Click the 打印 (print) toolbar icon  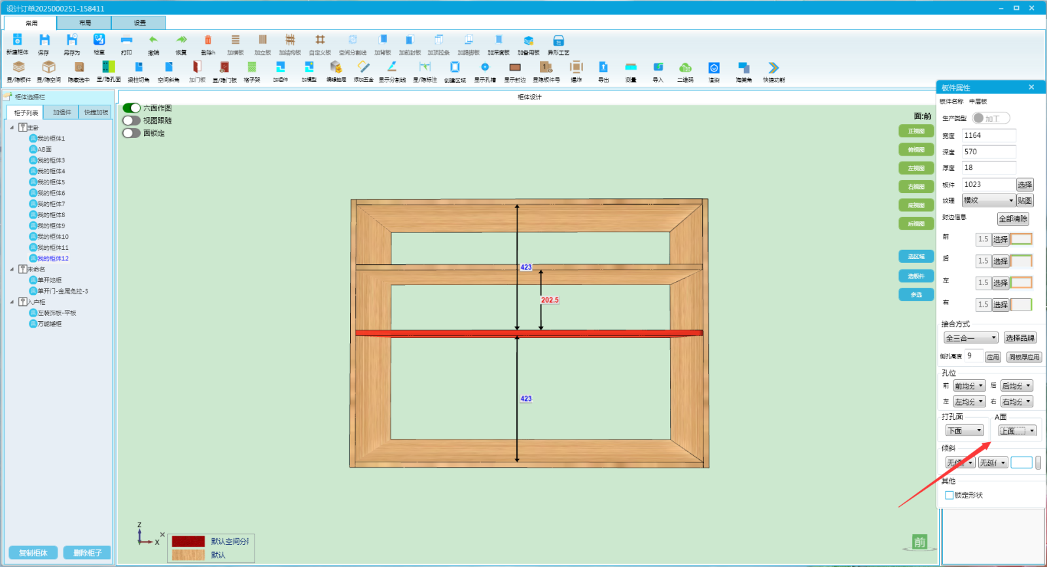tap(126, 41)
